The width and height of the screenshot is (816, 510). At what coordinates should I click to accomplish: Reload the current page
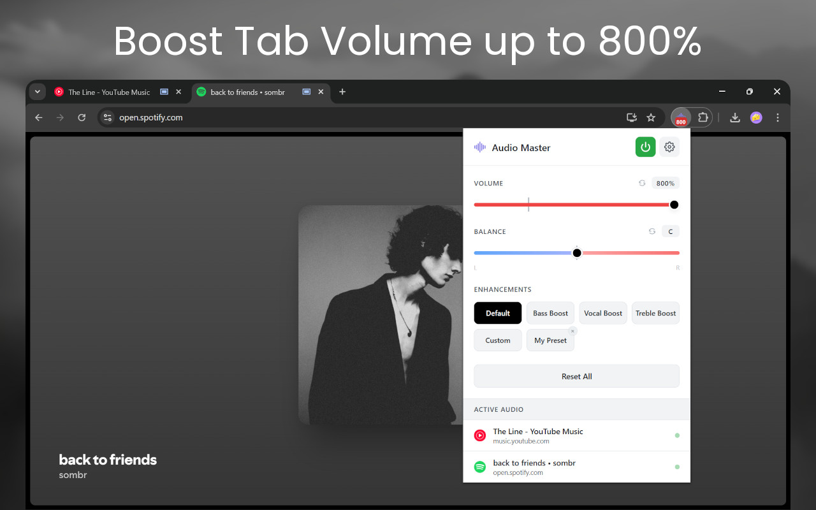tap(82, 117)
